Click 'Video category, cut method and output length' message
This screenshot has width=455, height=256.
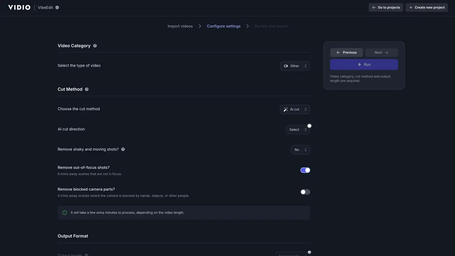(x=360, y=79)
